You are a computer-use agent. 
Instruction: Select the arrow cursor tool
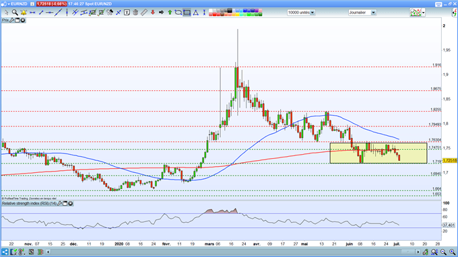6,13
